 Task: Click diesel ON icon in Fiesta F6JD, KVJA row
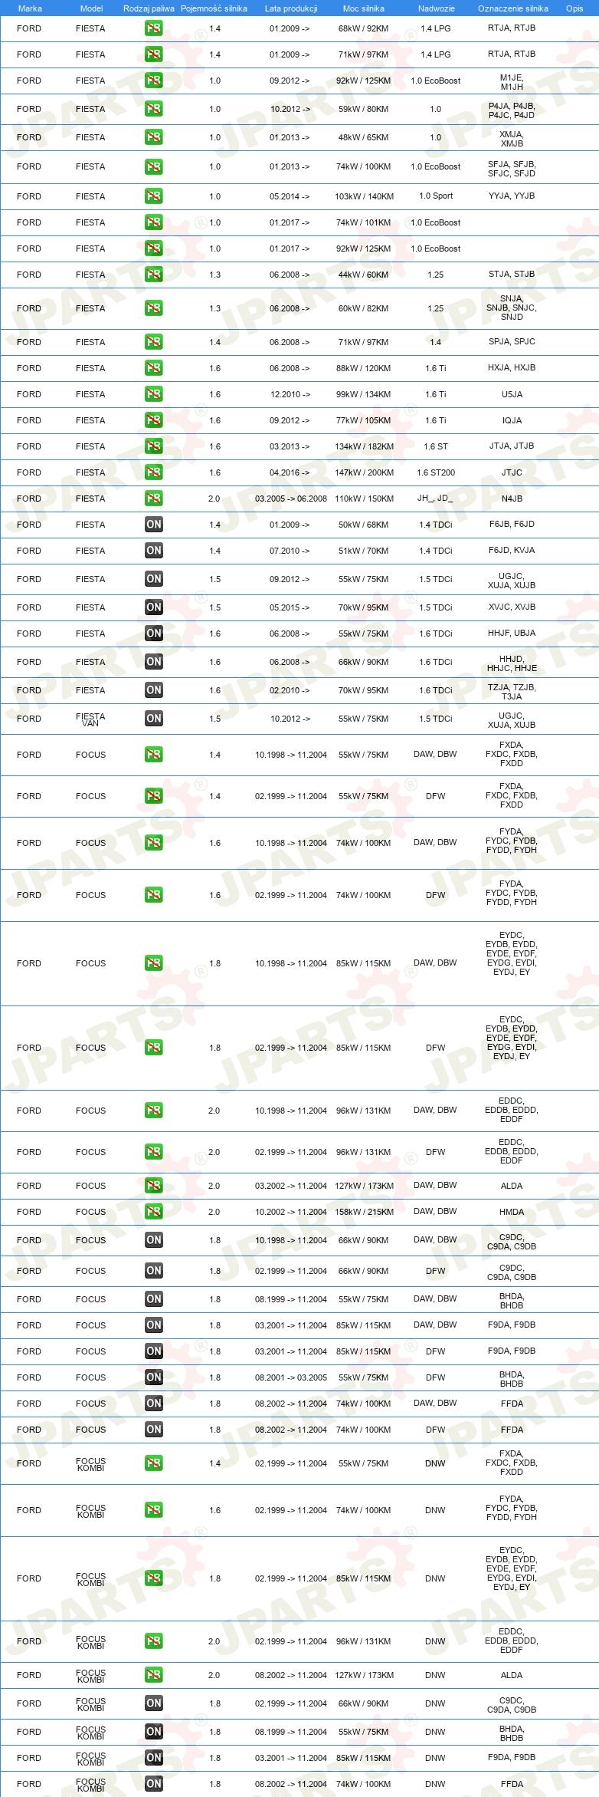(154, 551)
